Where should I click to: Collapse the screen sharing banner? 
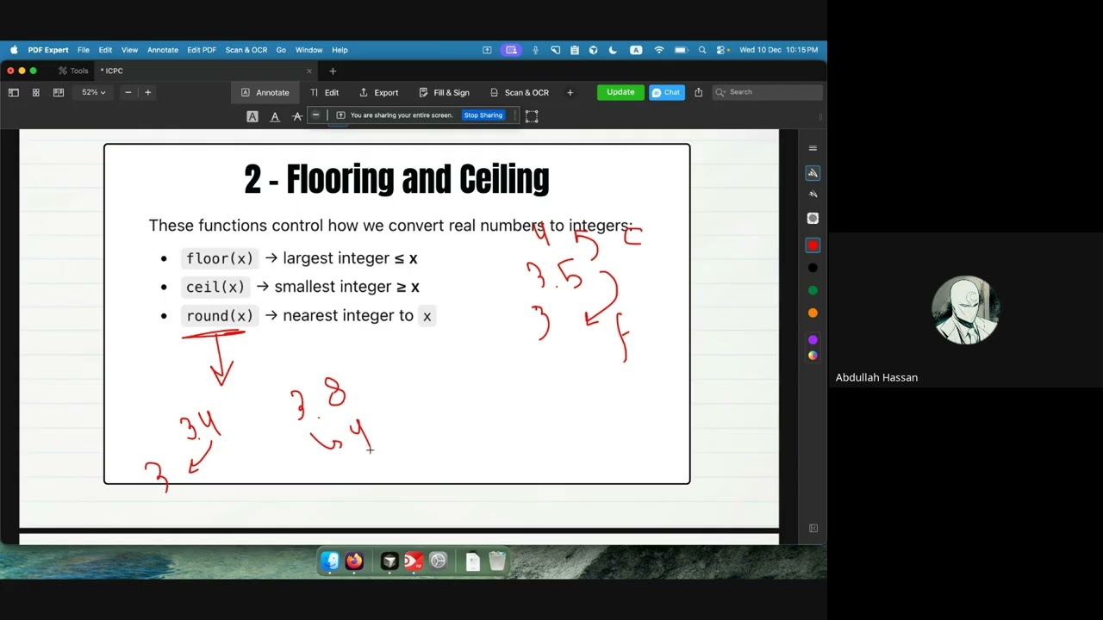point(316,115)
